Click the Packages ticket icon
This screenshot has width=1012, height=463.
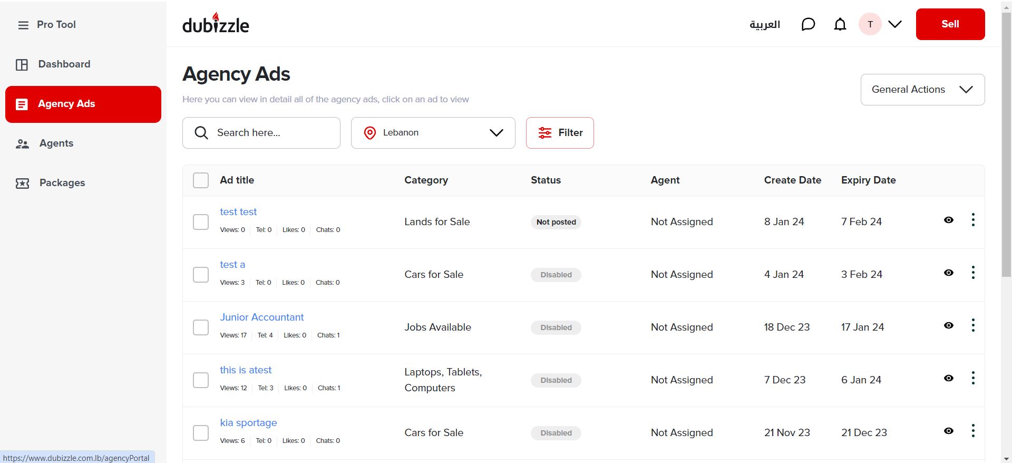tap(22, 184)
